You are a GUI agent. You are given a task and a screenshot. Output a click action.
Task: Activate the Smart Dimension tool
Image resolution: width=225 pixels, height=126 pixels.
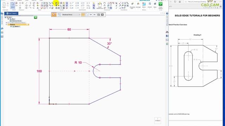pyautogui.click(x=99, y=6)
